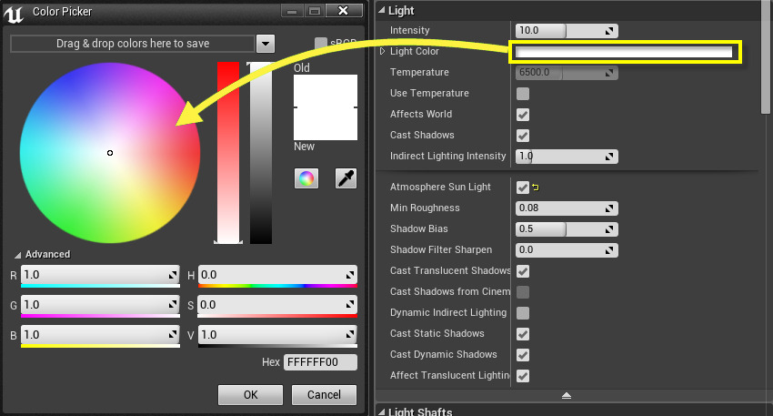Click the Temperature value field
The image size is (773, 416).
[567, 73]
